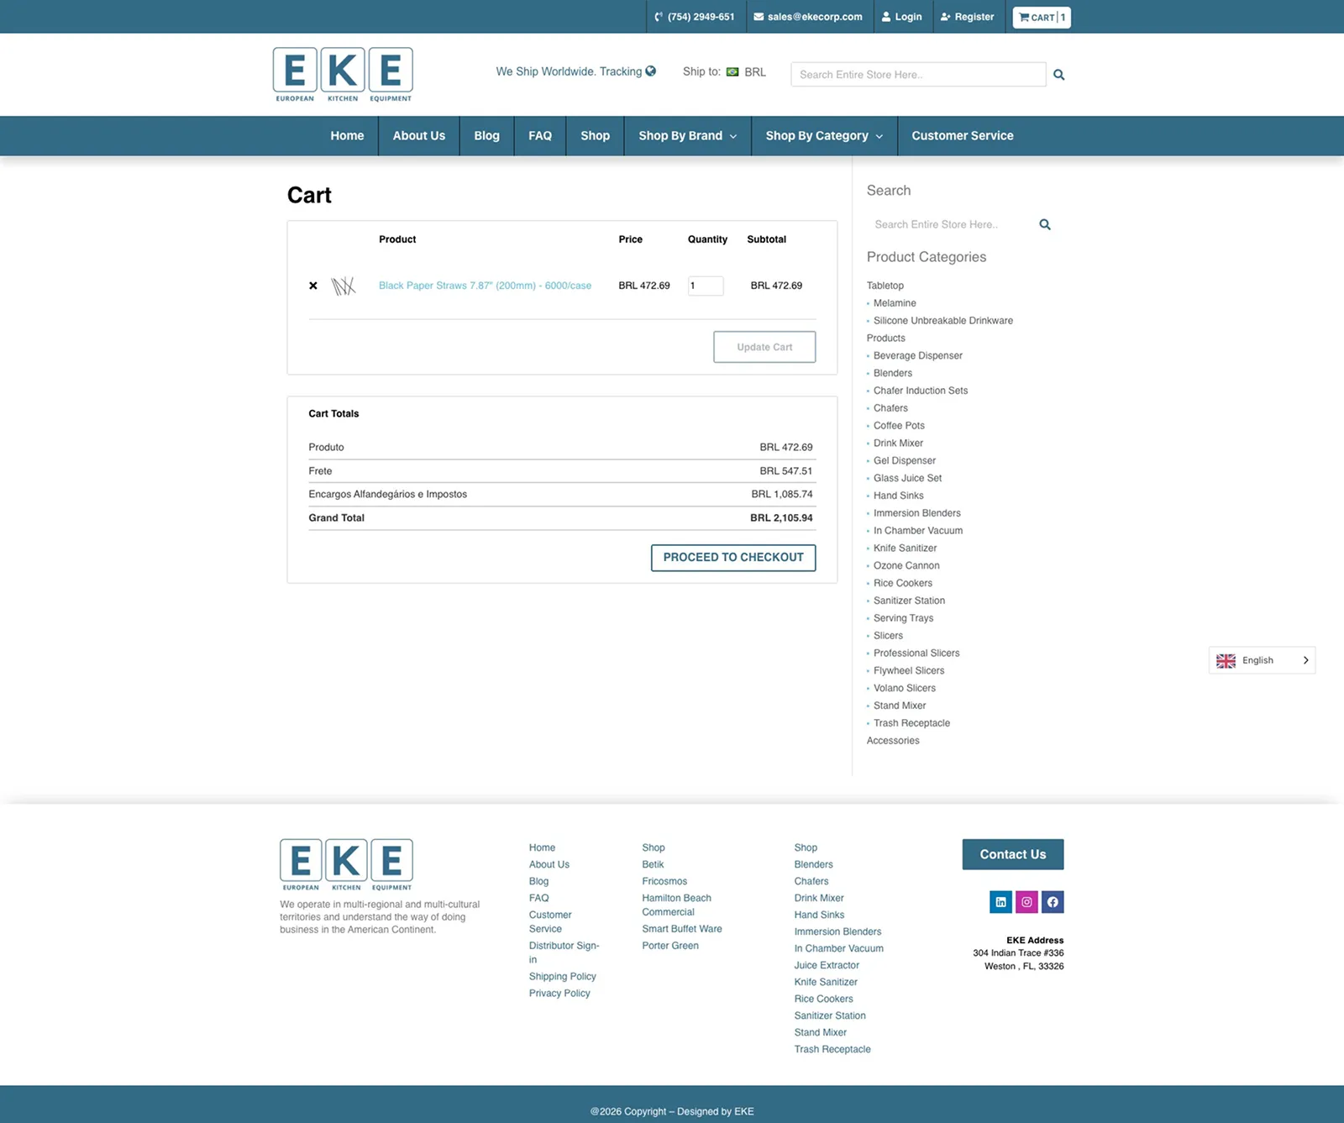1344x1123 pixels.
Task: Click the globe tracking icon
Action: click(x=651, y=71)
